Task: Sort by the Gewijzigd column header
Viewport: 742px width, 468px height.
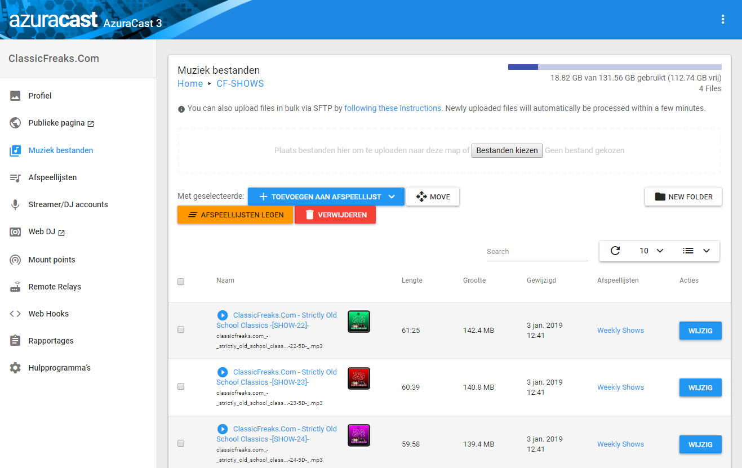Action: [x=541, y=280]
